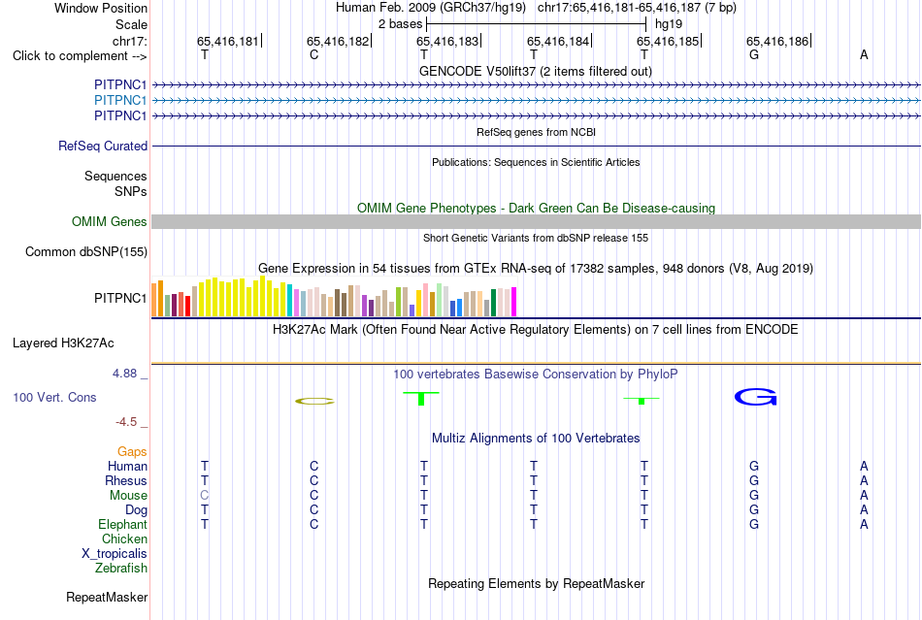
Task: Click the olive C conservation logo
Action: pyautogui.click(x=314, y=402)
